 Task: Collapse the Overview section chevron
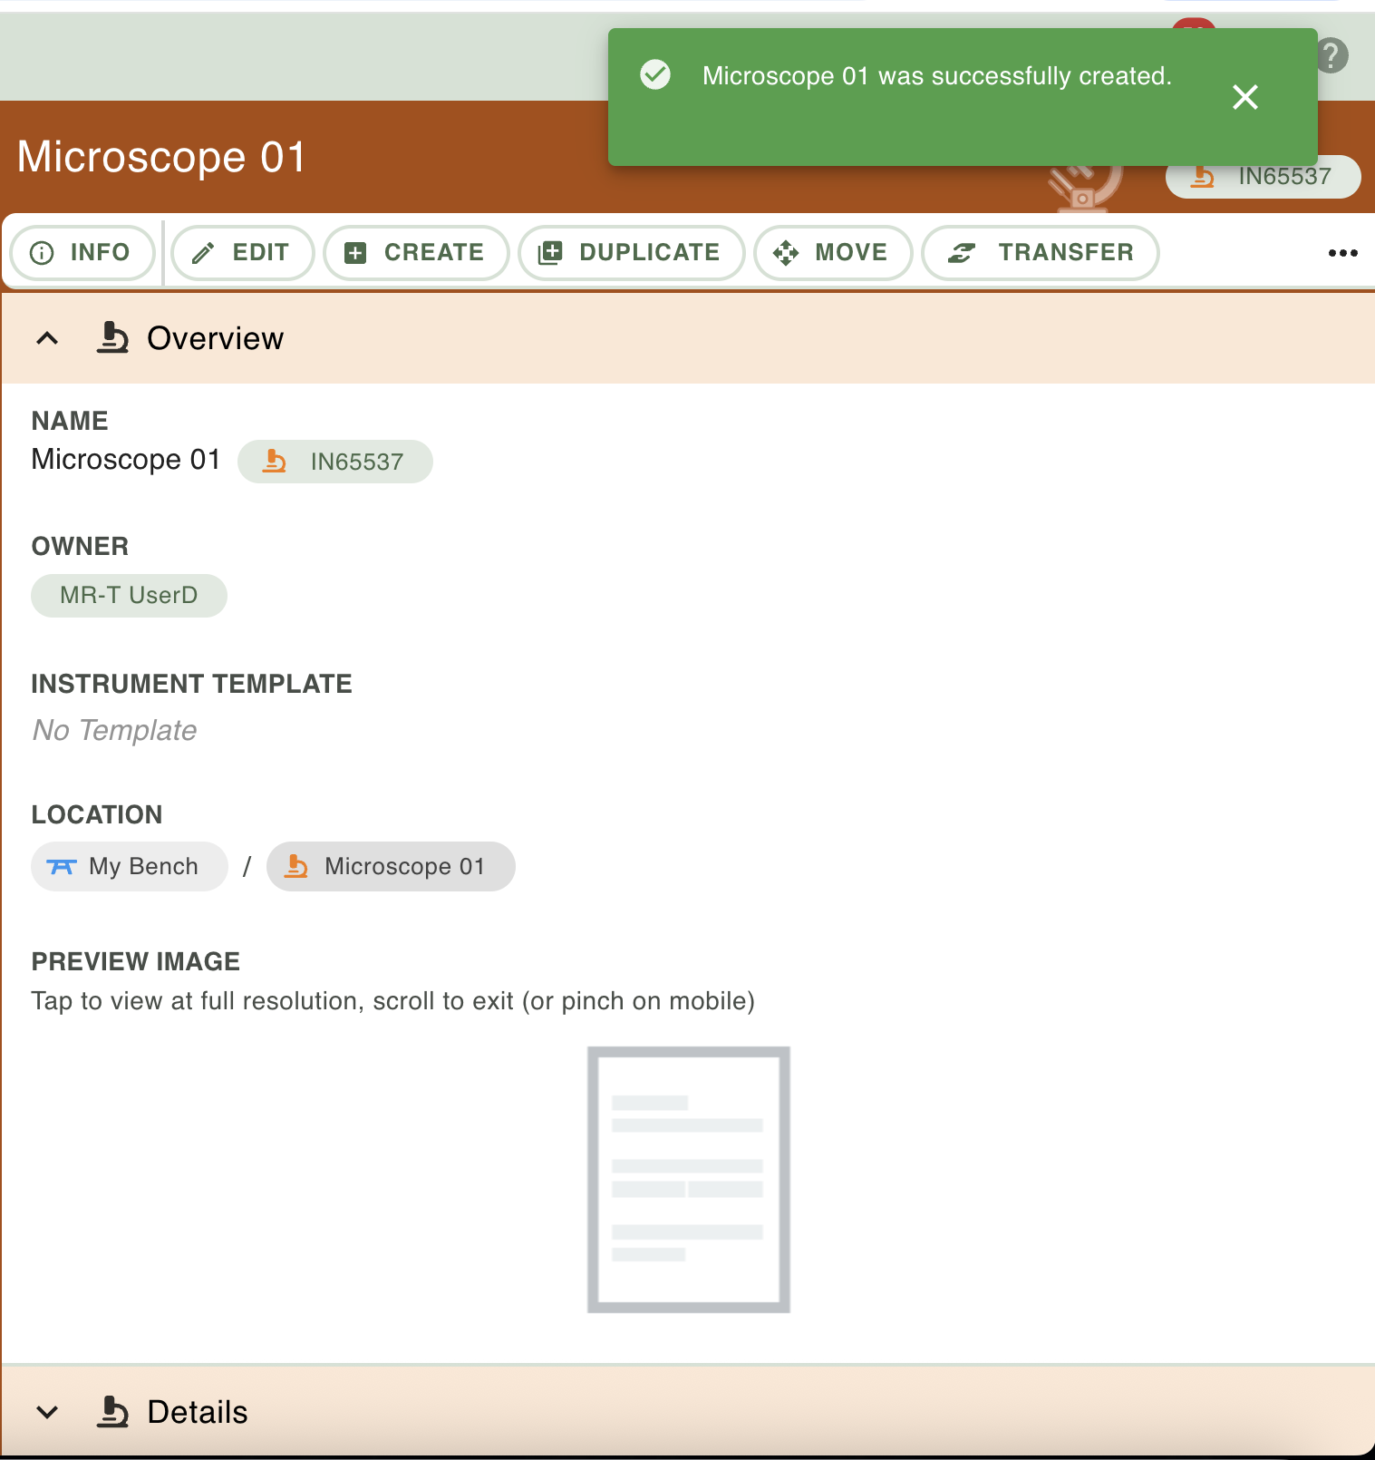click(47, 338)
